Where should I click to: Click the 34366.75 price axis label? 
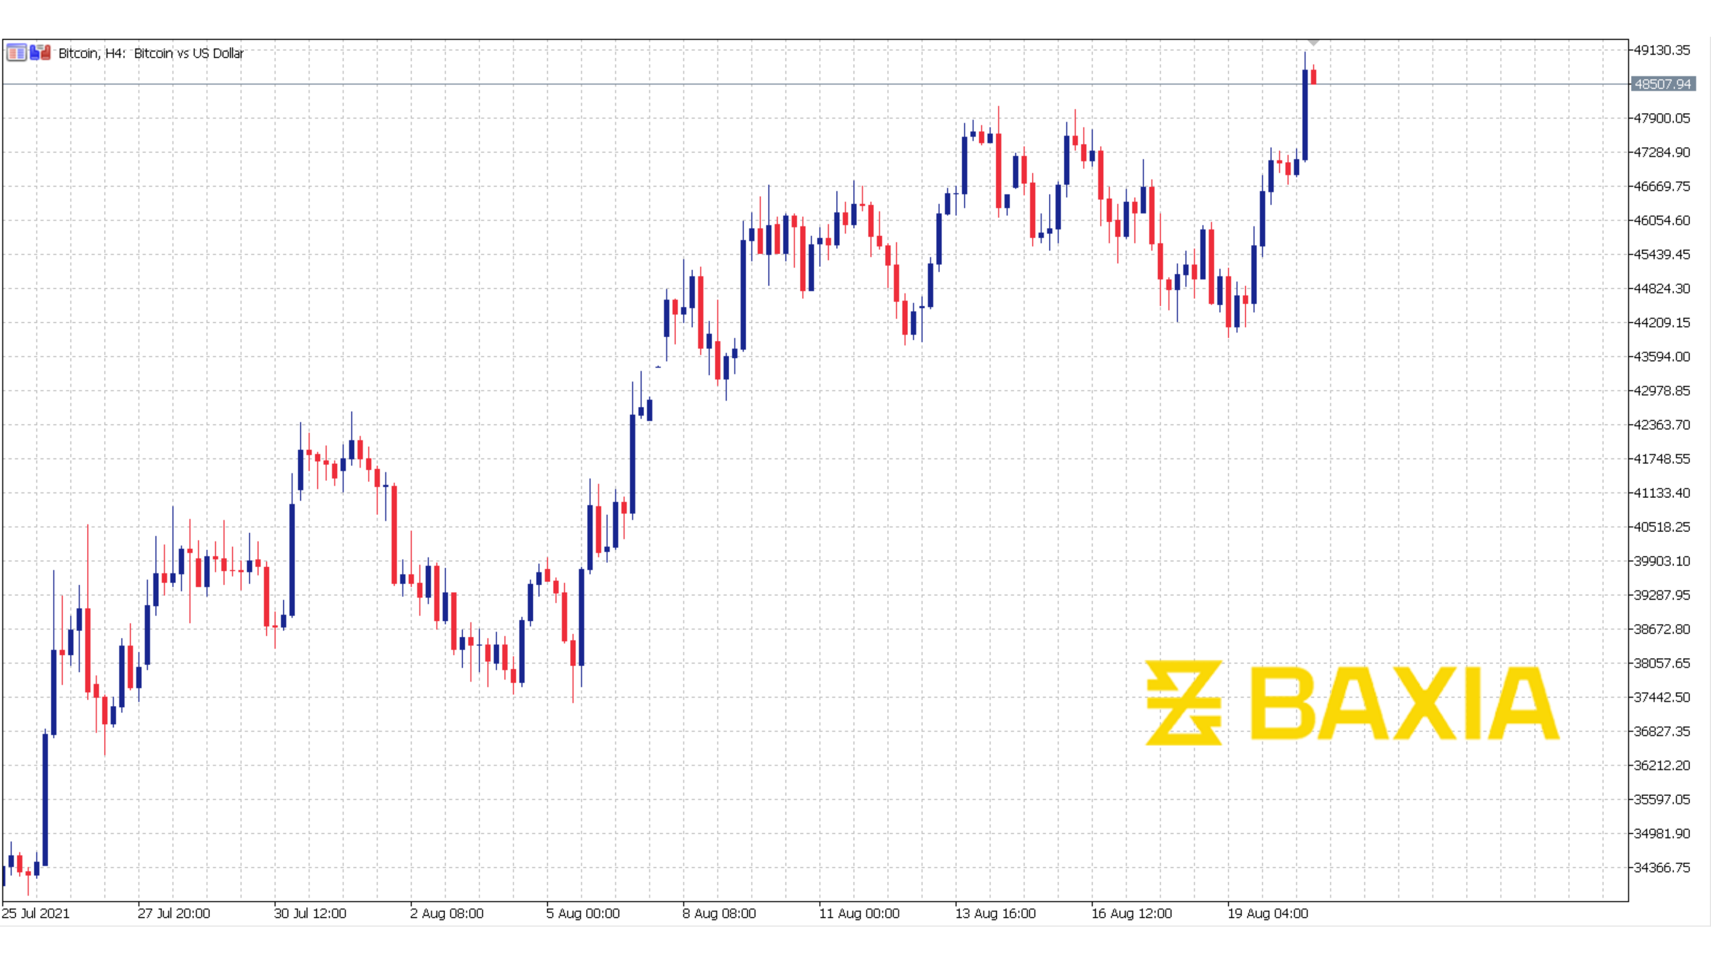point(1661,867)
